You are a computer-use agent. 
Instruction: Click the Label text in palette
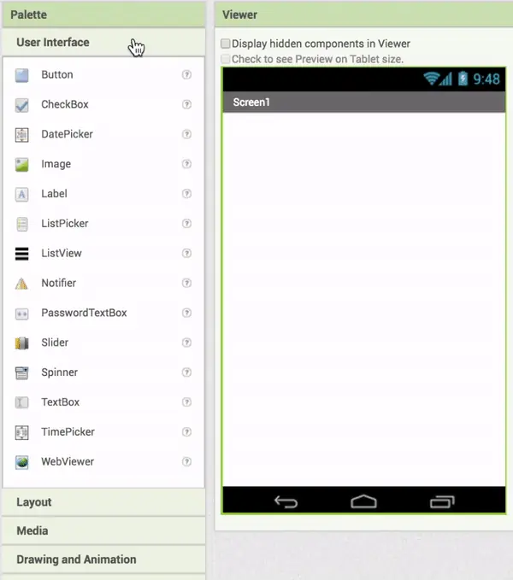pyautogui.click(x=54, y=194)
